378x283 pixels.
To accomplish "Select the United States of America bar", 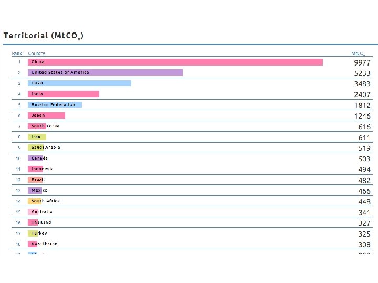I will [105, 72].
